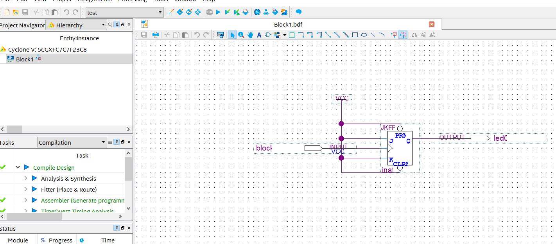
Task: Toggle the selection pointer tool
Action: (233, 35)
